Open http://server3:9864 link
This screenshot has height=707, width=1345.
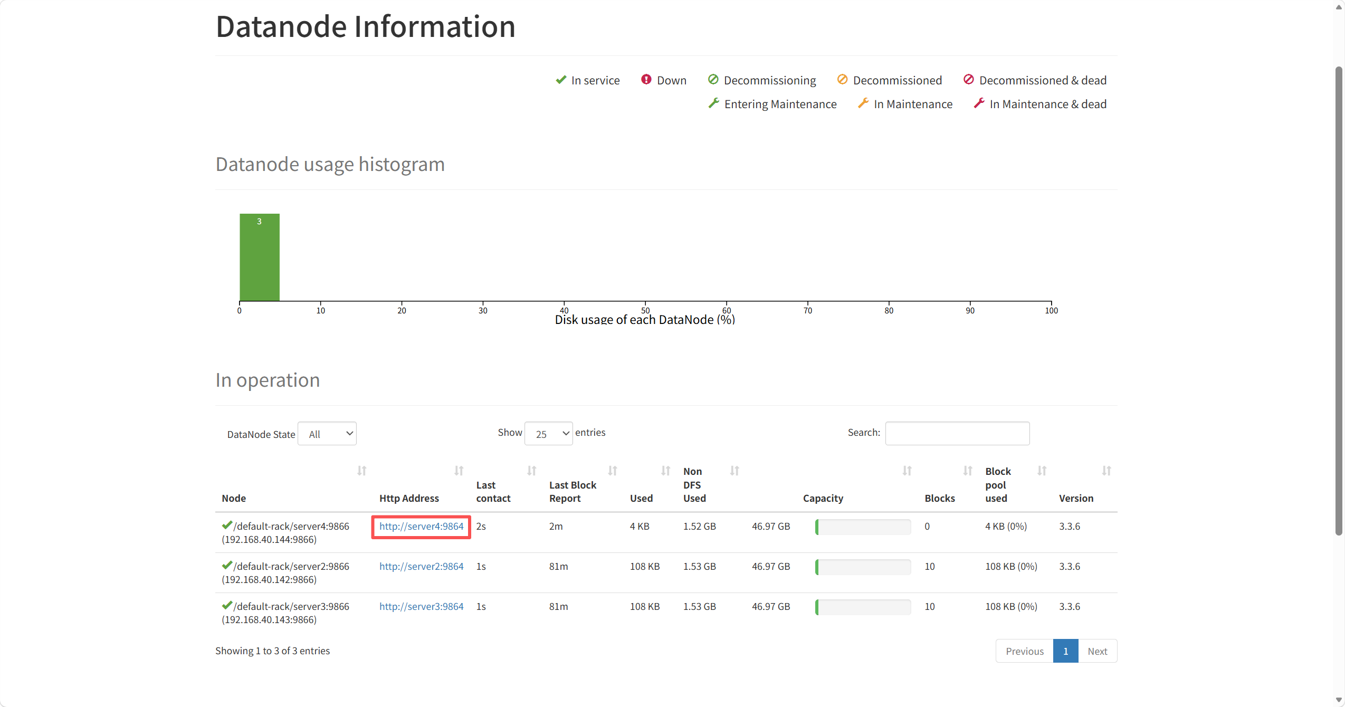[421, 607]
